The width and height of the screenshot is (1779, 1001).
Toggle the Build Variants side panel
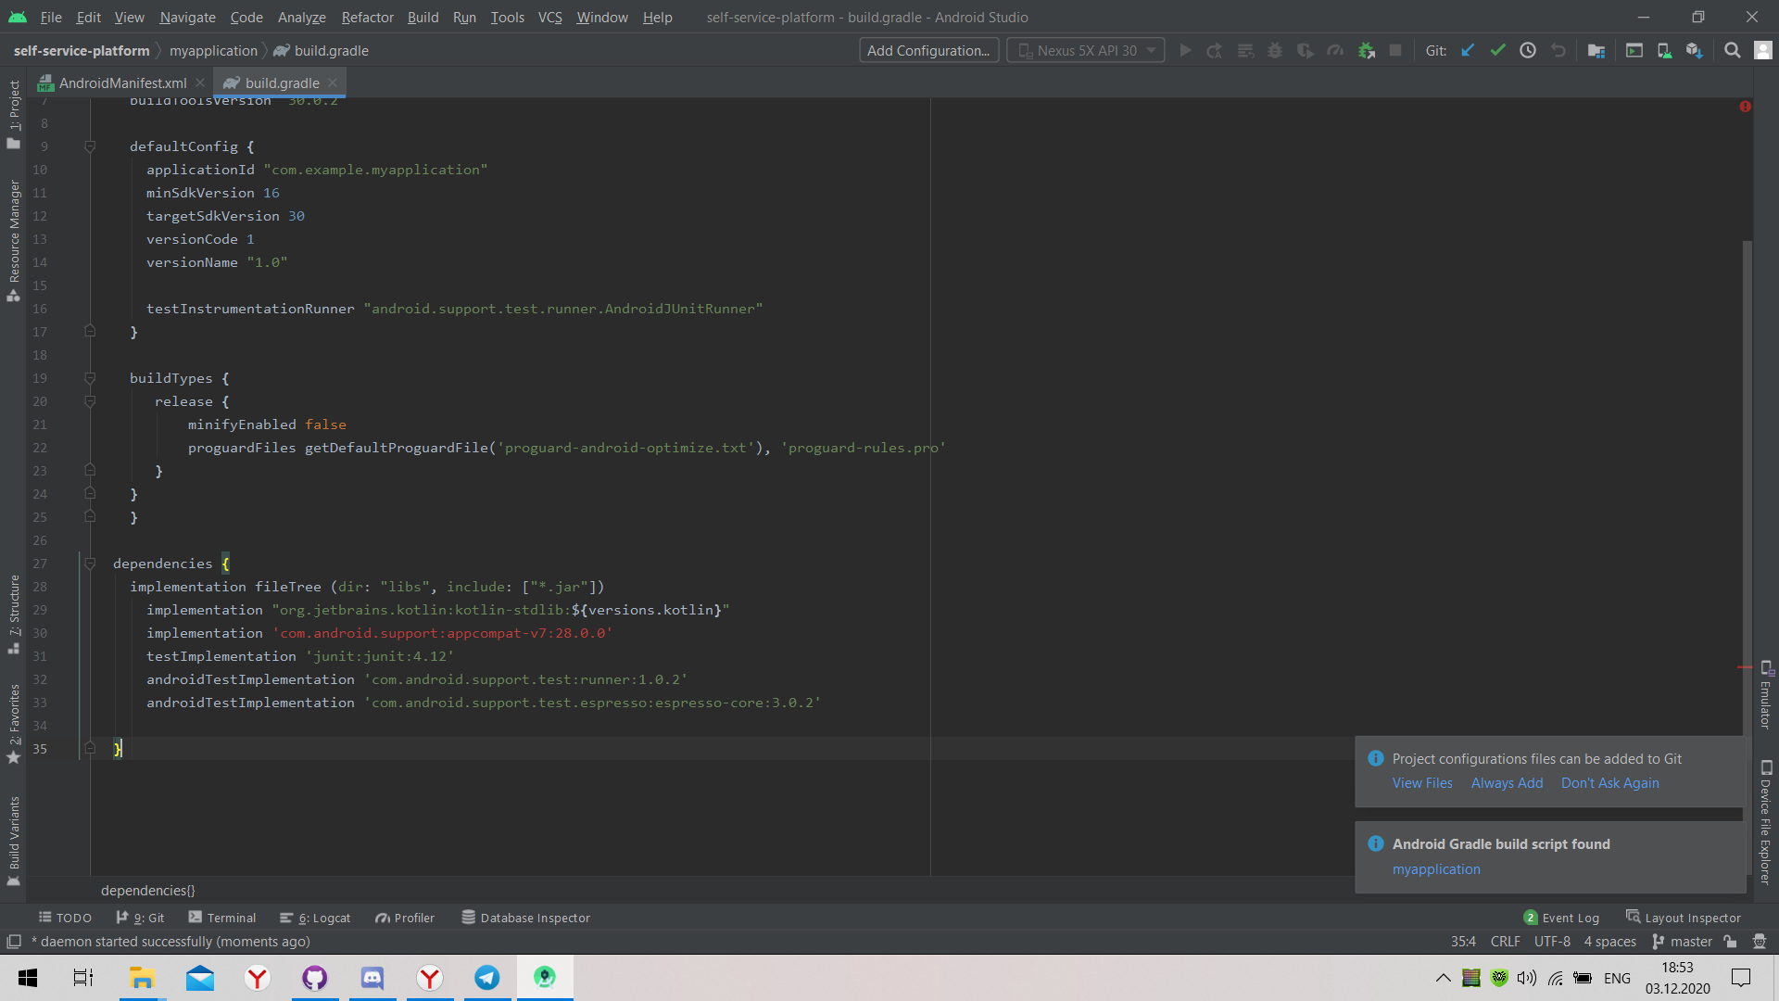pyautogui.click(x=14, y=840)
